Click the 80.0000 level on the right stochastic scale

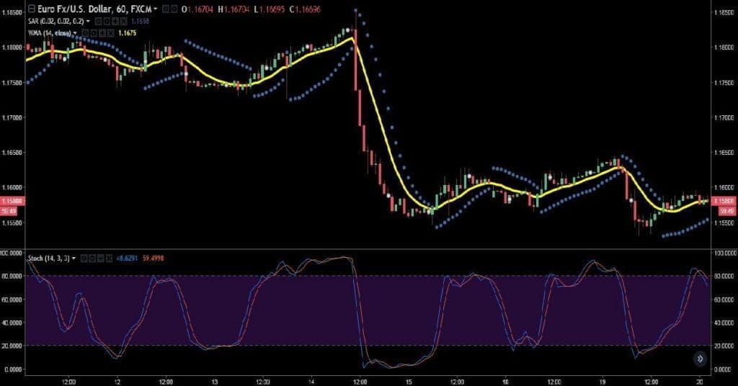pos(724,276)
